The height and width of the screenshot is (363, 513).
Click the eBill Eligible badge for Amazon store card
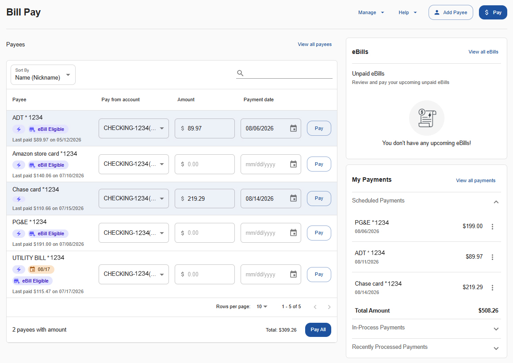coord(47,165)
